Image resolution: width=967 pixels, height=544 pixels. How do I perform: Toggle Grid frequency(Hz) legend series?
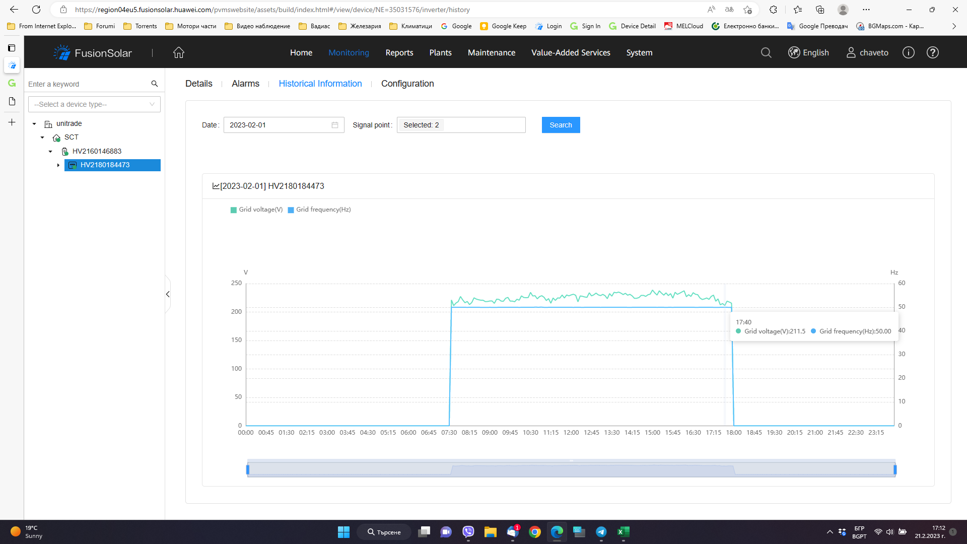(319, 210)
